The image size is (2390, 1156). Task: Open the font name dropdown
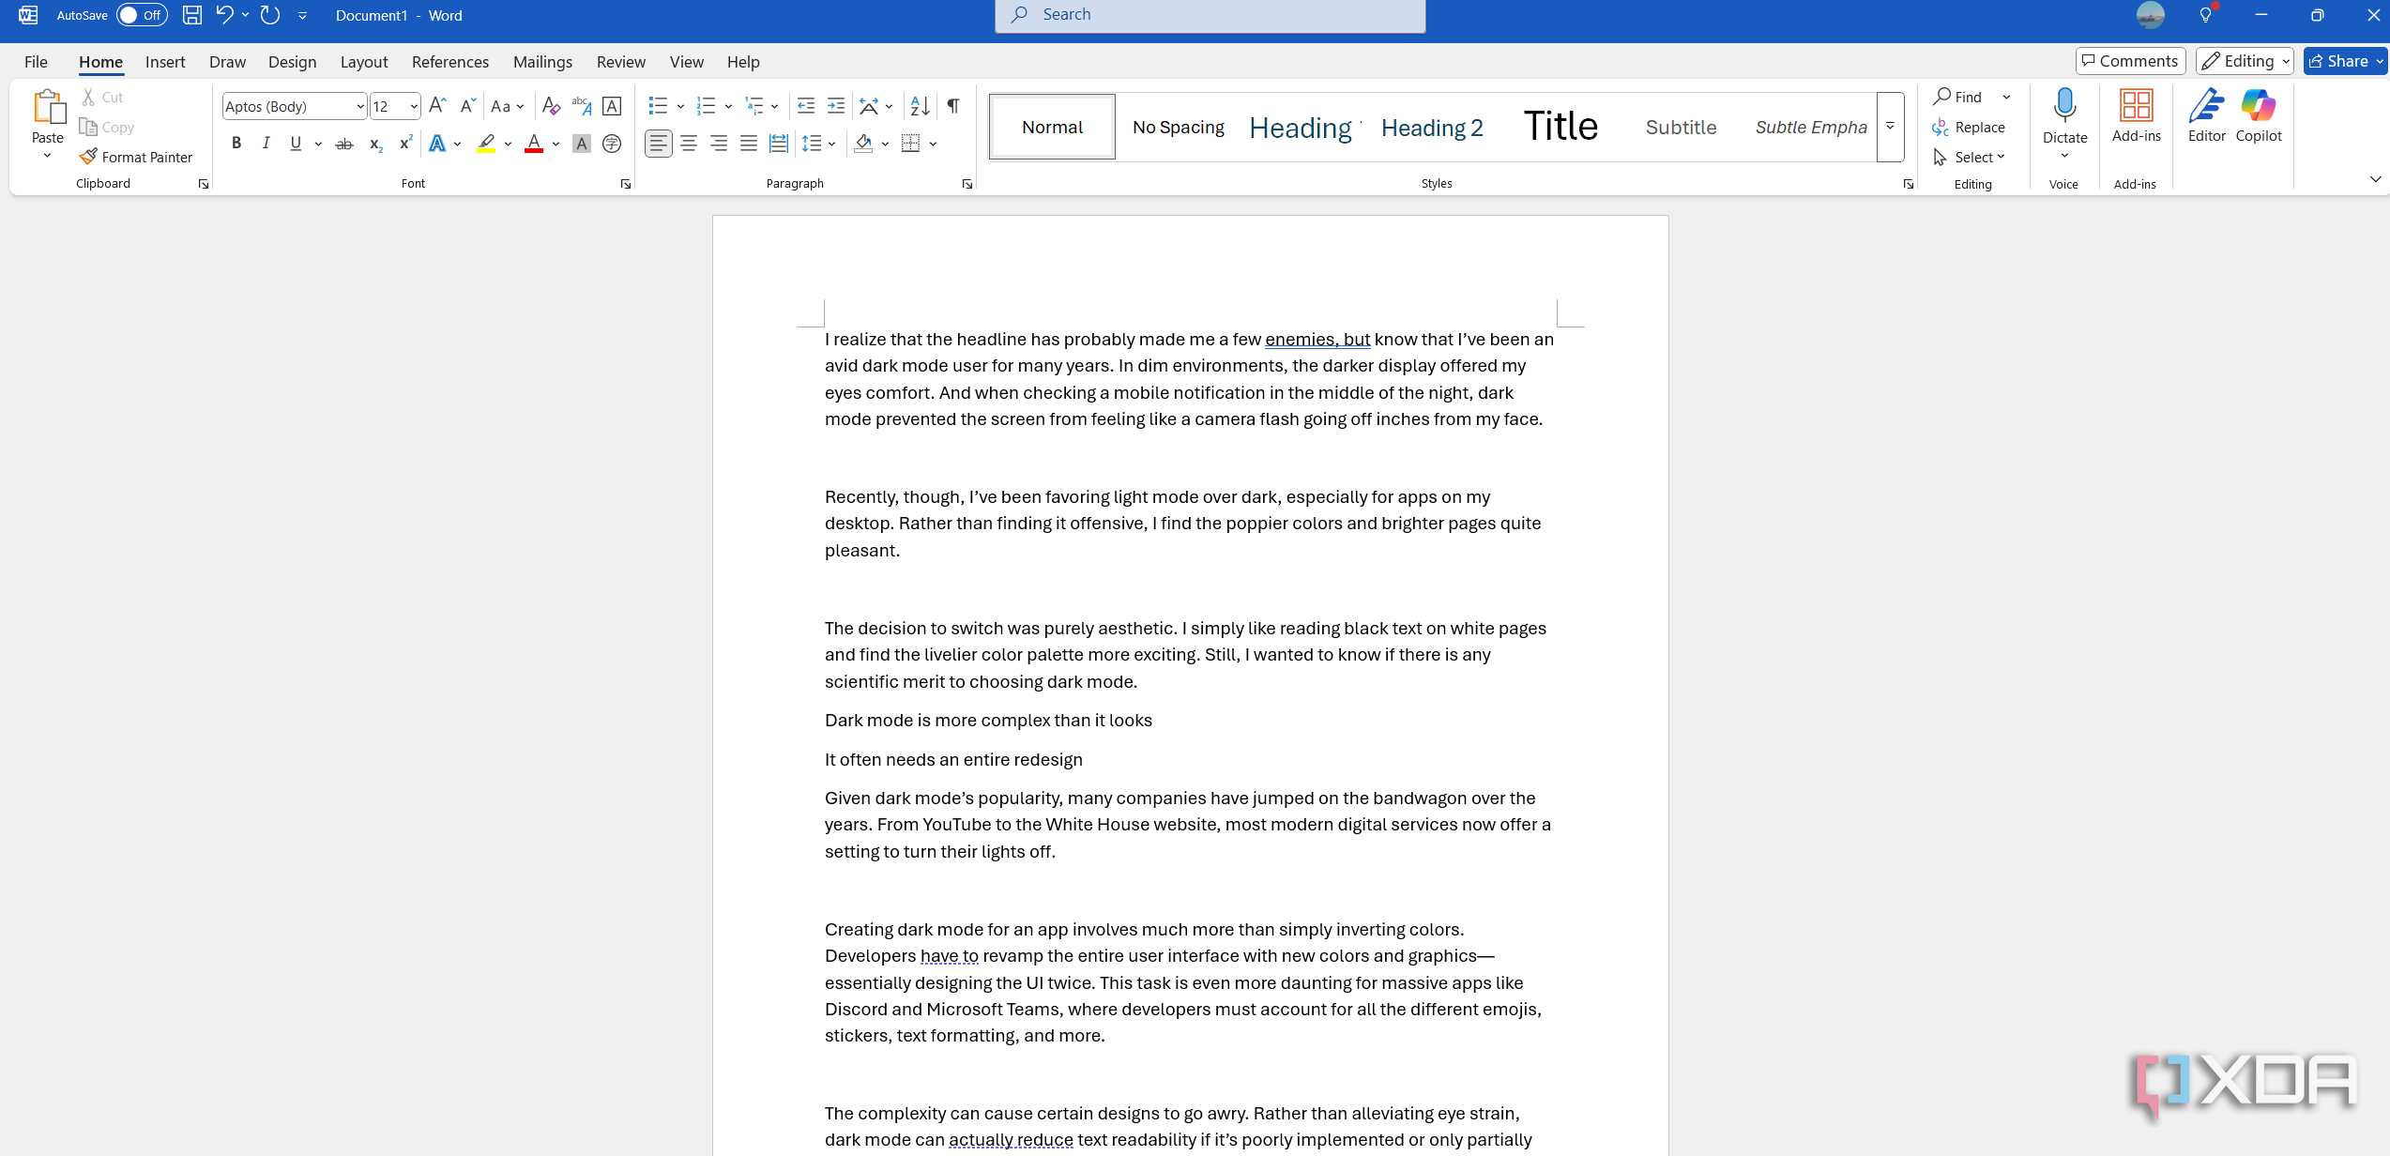360,107
